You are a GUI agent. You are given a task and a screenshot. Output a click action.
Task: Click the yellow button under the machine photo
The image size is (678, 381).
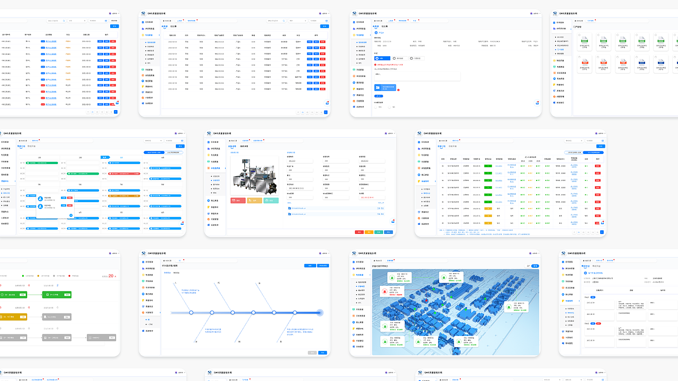point(254,201)
